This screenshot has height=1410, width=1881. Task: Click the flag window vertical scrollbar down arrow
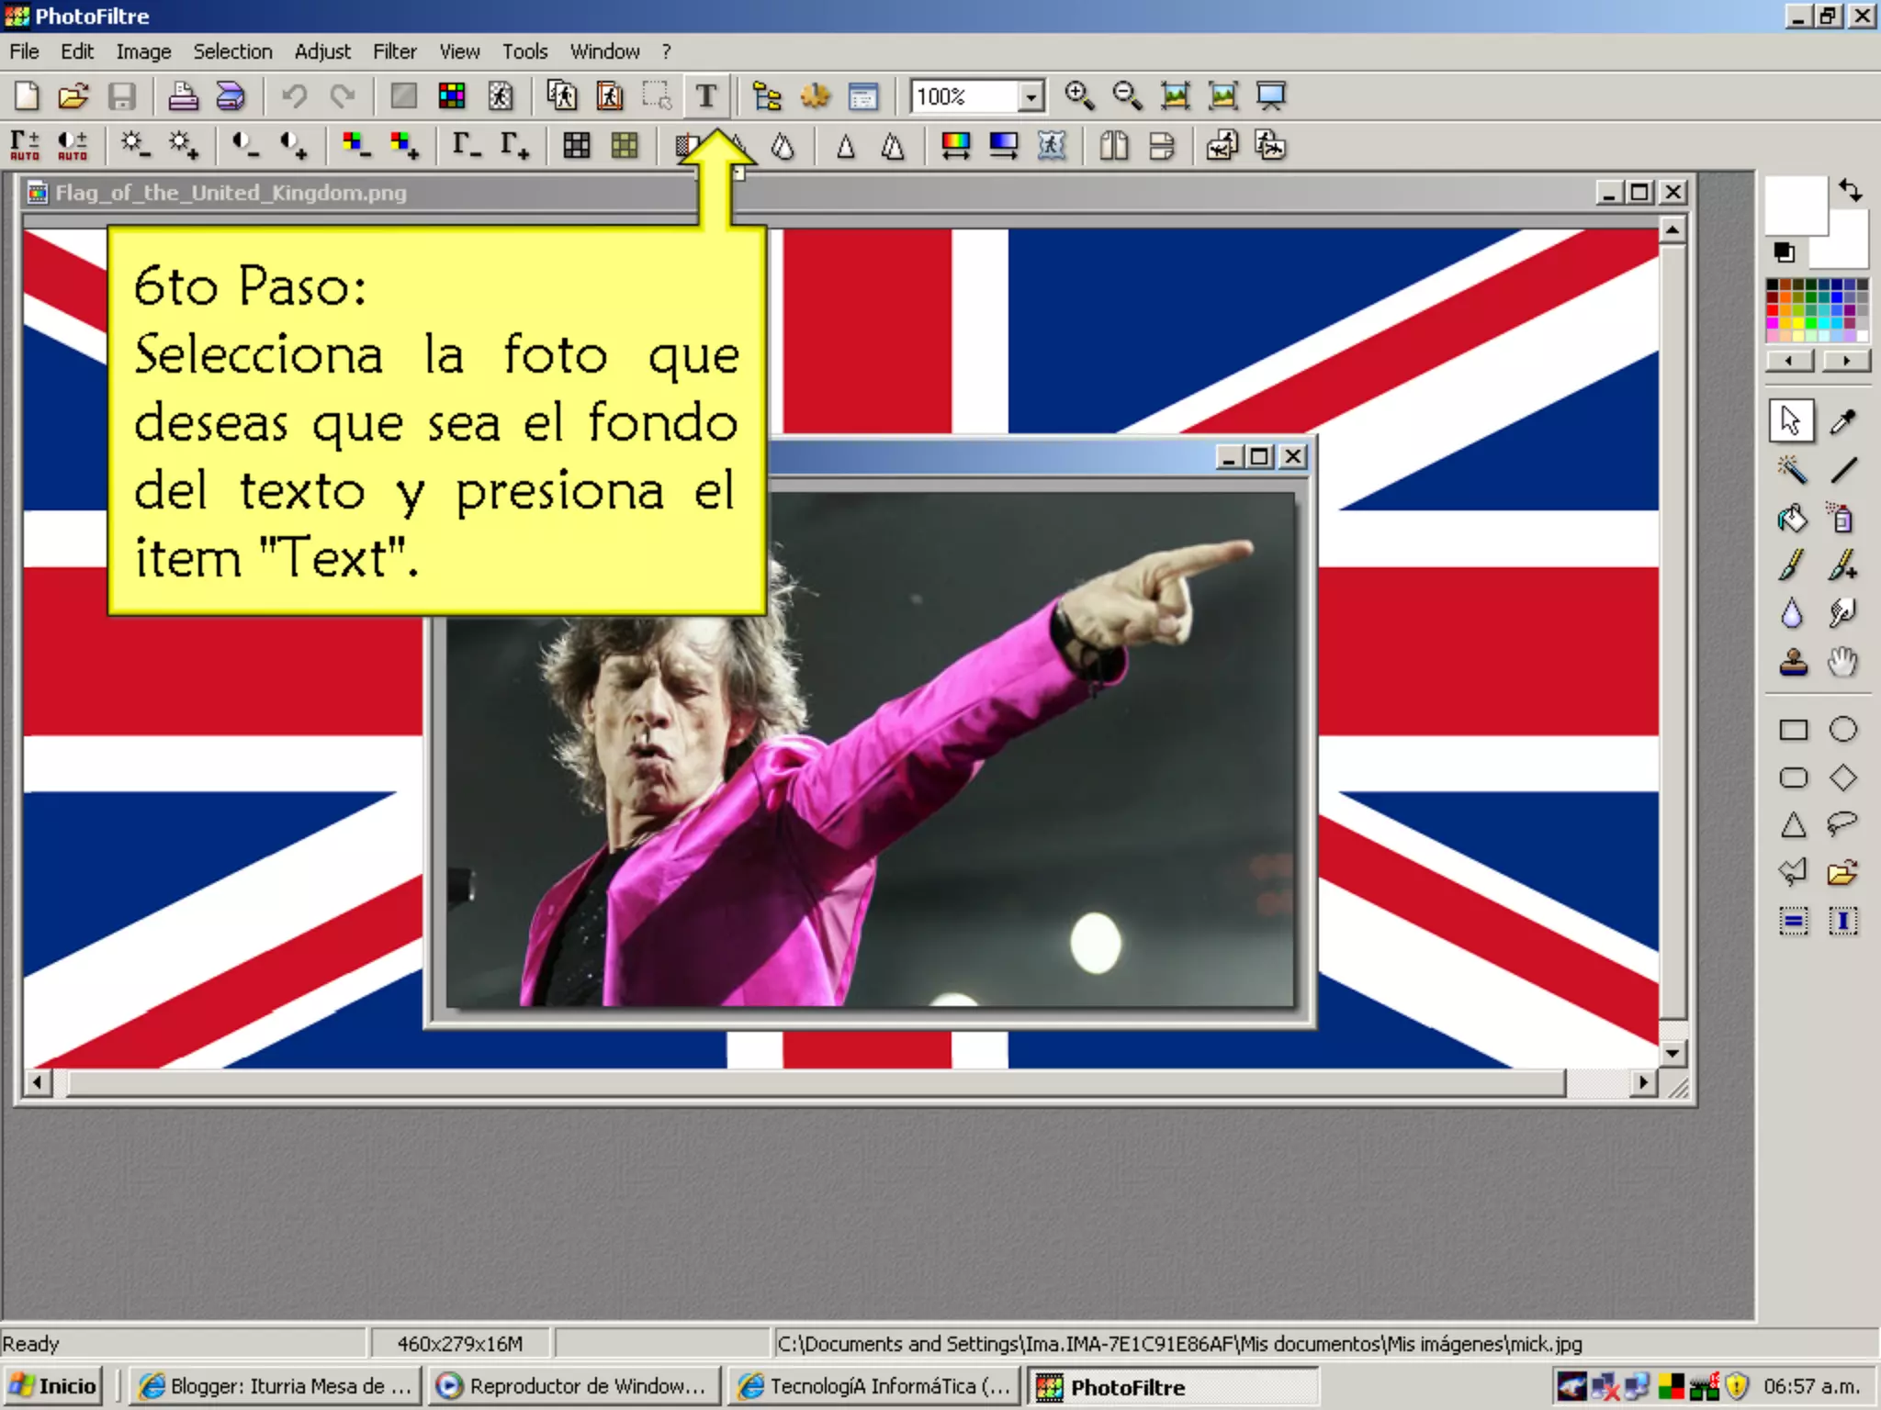click(x=1673, y=1053)
